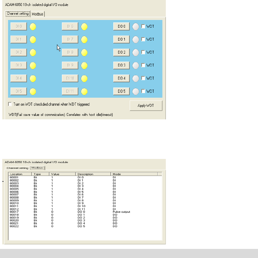258x258 pixels.
Task: Sort table by Type column header
Action: point(40,174)
